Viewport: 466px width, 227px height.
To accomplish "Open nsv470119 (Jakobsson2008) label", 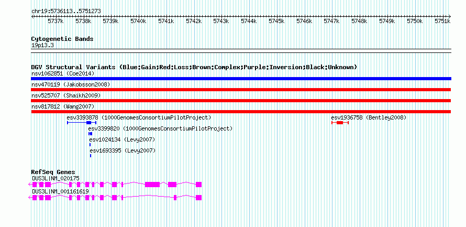I will click(71, 85).
